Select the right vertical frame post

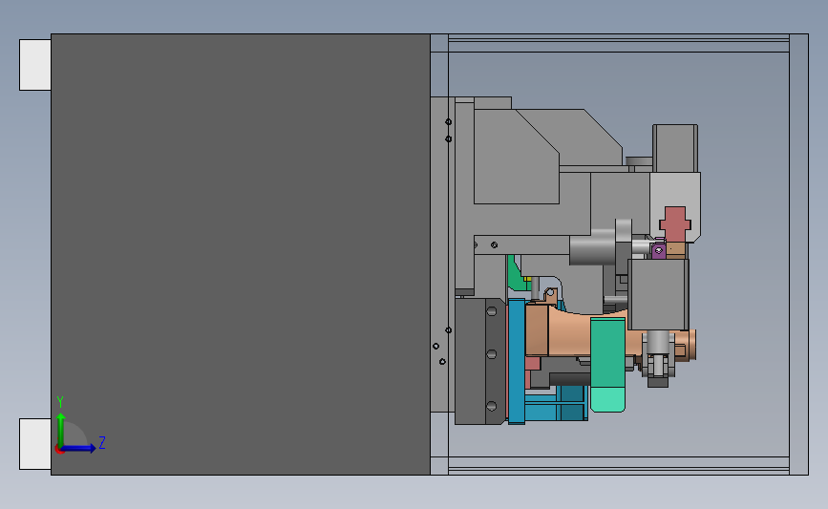click(799, 254)
